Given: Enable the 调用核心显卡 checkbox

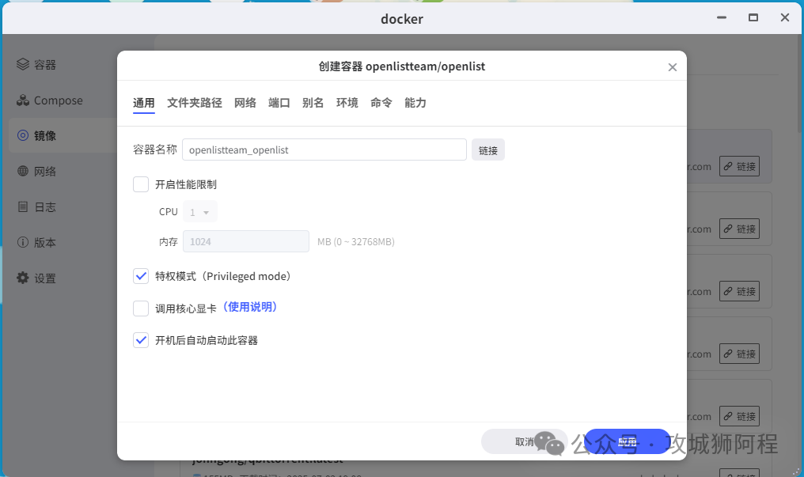Looking at the screenshot, I should (141, 309).
